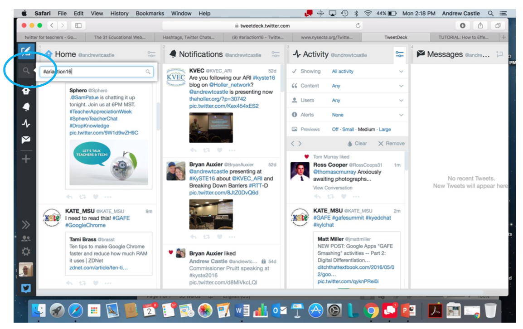Click the Twitter bird logo in the sidebar

[x=26, y=288]
